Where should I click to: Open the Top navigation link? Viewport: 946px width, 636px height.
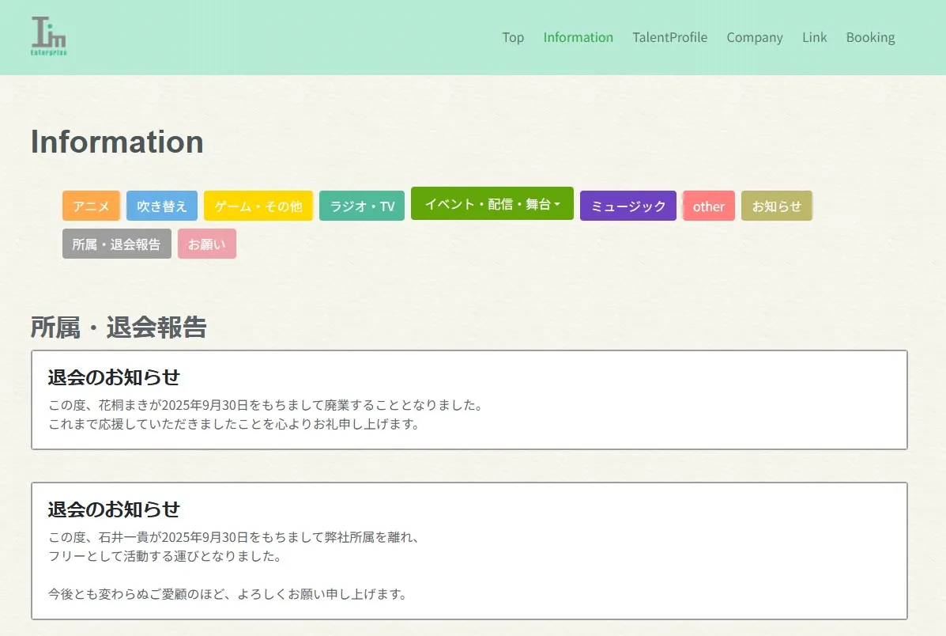[513, 37]
